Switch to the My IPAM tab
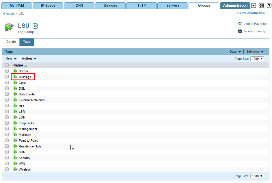272x183 pixels. click(x=17, y=5)
